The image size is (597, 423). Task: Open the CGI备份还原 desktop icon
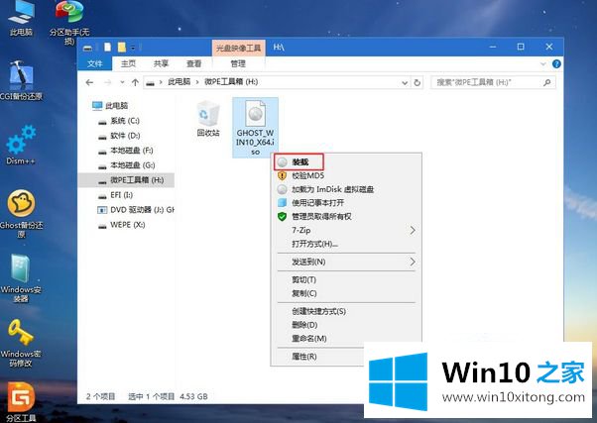pos(21,80)
